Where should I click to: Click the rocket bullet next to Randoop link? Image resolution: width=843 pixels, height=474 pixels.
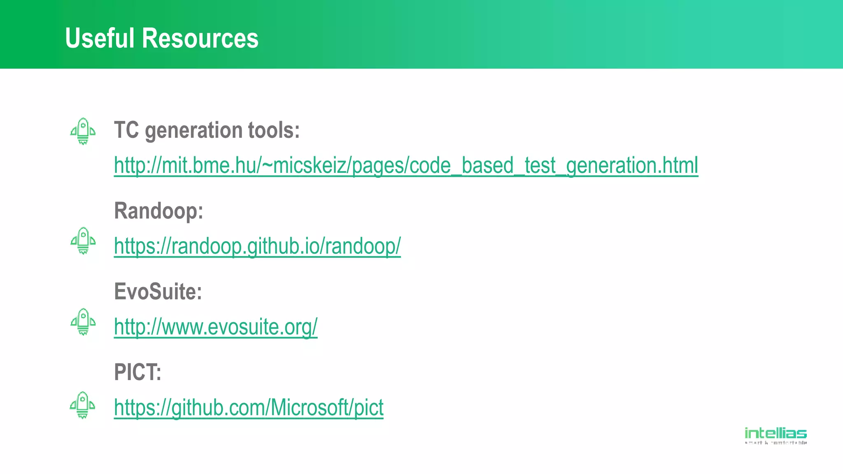pos(83,241)
